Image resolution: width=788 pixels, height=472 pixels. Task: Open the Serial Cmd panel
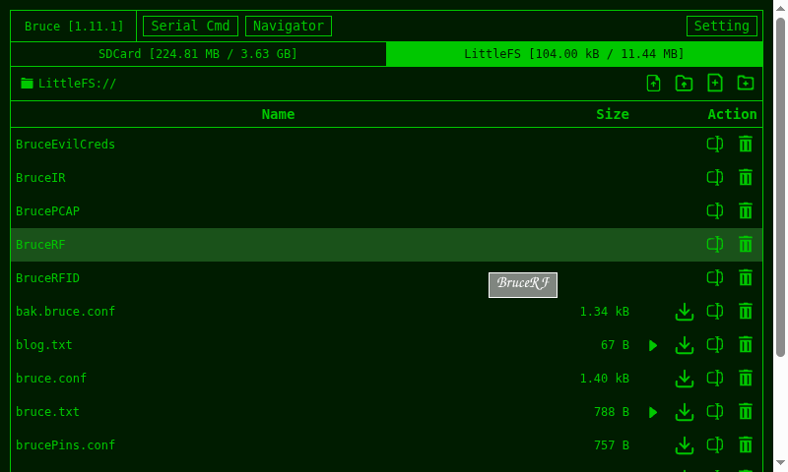click(x=190, y=27)
